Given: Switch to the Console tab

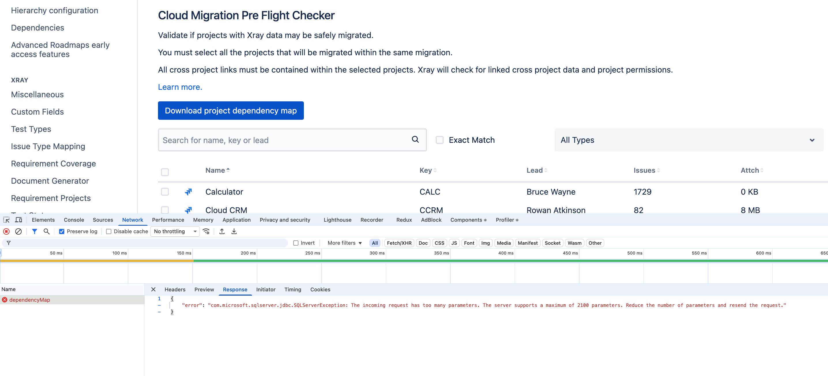Looking at the screenshot, I should coord(74,220).
